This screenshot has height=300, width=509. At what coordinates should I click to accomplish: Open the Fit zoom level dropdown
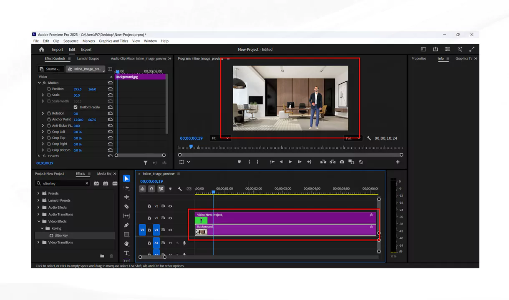pos(220,138)
